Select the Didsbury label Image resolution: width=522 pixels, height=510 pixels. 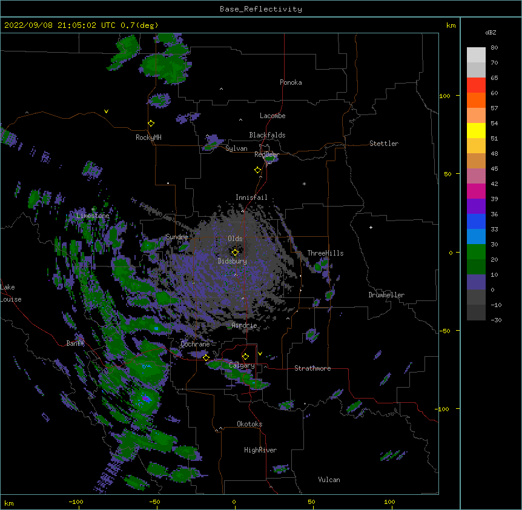[233, 261]
